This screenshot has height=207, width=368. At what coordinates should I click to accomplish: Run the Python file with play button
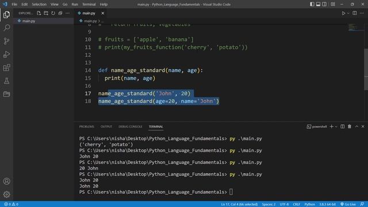tap(343, 13)
